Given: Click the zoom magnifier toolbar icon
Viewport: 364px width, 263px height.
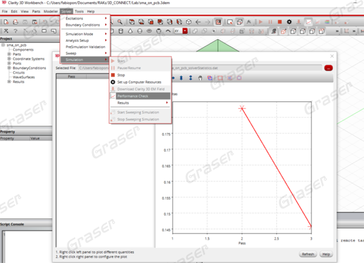Looking at the screenshot, I should click(120, 22).
